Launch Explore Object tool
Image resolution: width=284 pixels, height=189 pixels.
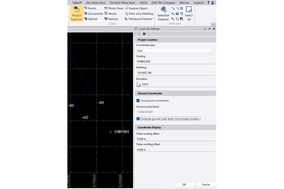coord(136,8)
